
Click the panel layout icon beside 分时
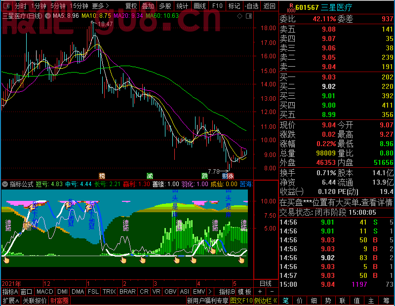tap(6, 5)
